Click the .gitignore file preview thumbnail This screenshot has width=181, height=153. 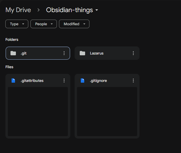click(x=107, y=111)
